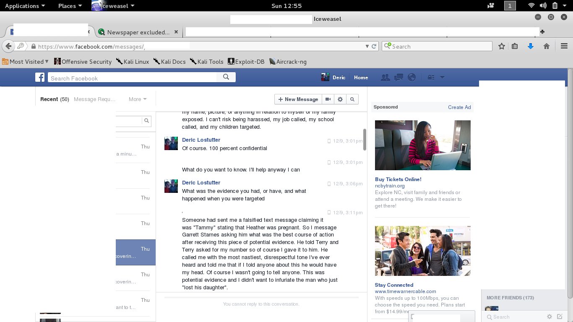Click Deric avatar beside 3:01pm message
The image size is (573, 322).
(171, 143)
